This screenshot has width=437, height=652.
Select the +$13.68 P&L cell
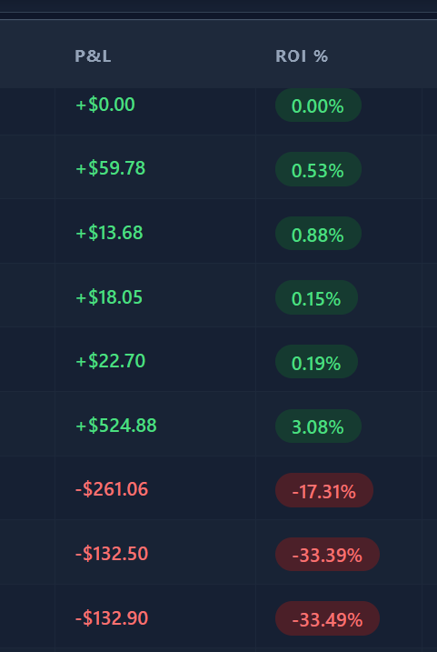[109, 233]
